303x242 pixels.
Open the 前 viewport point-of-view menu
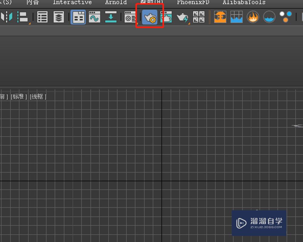click(2, 96)
